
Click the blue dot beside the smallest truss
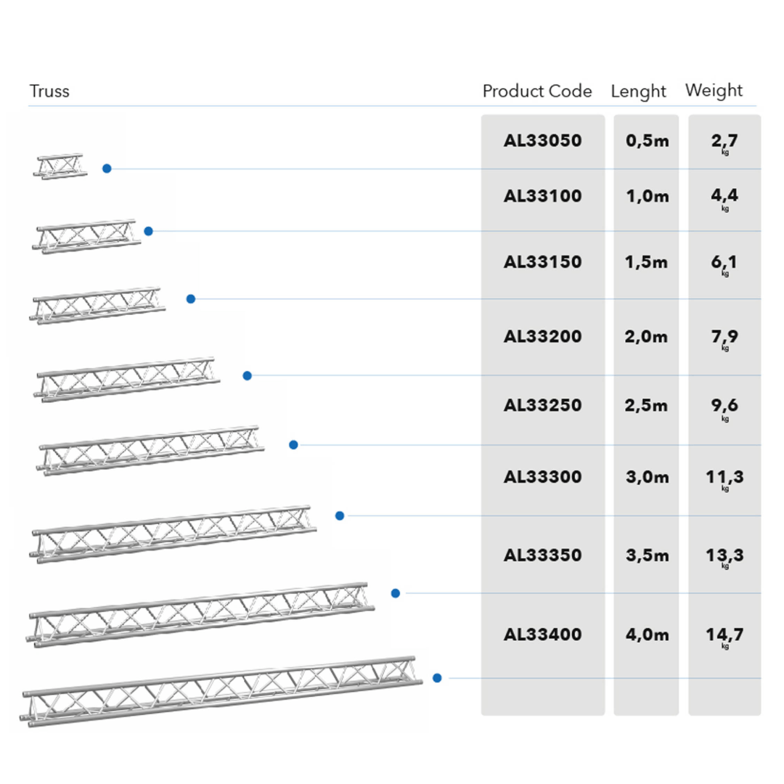(107, 168)
